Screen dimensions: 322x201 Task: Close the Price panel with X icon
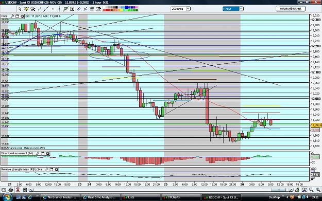pyautogui.click(x=22, y=16)
